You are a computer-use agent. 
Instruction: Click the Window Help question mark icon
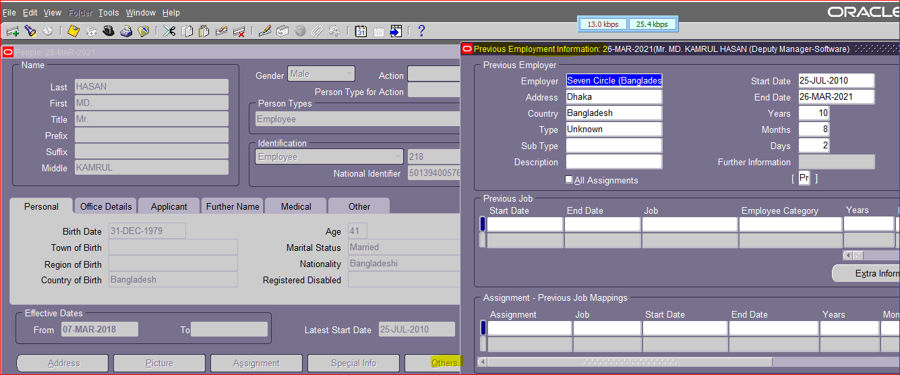[421, 31]
